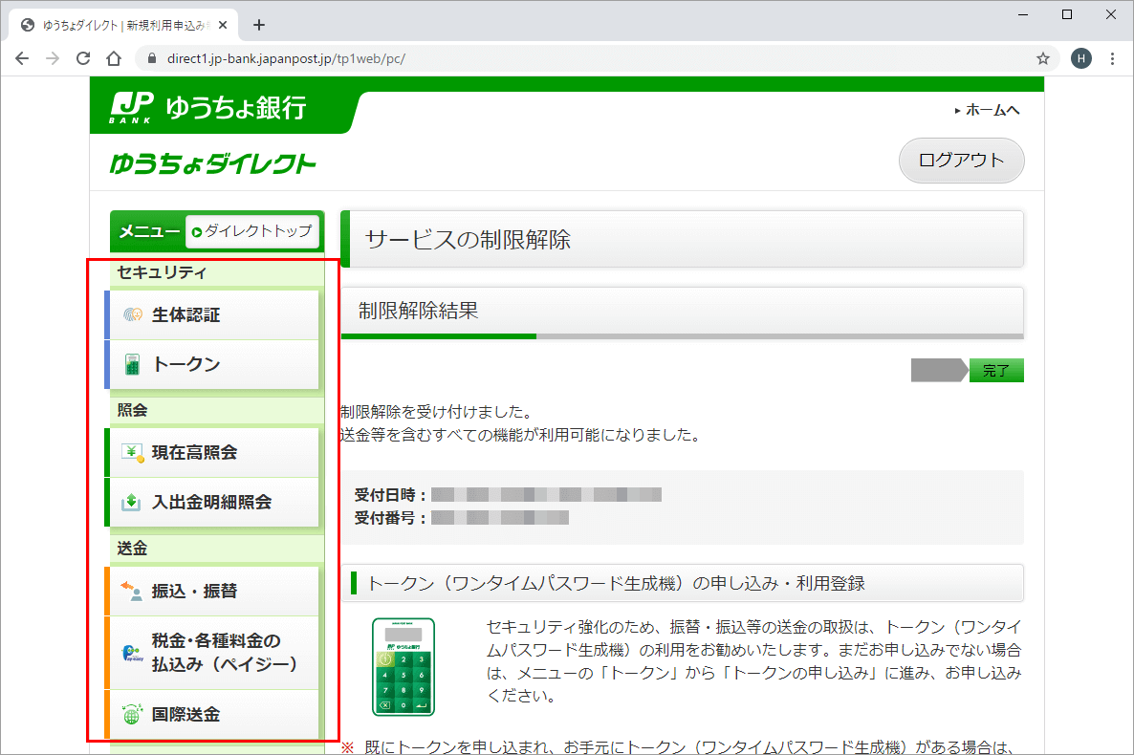Open the 現在高照会 menu item
The width and height of the screenshot is (1134, 755).
(214, 453)
